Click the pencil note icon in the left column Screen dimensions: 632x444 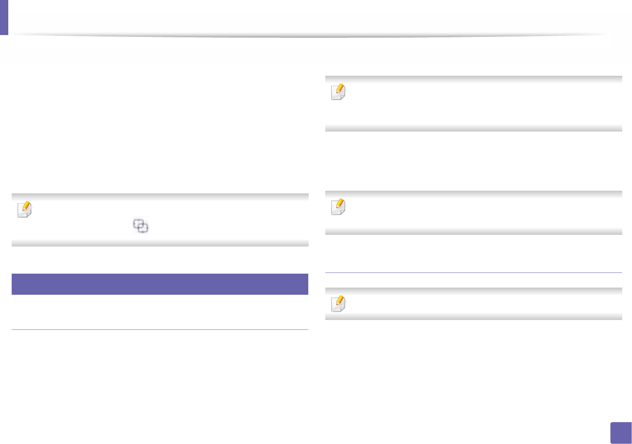click(25, 209)
